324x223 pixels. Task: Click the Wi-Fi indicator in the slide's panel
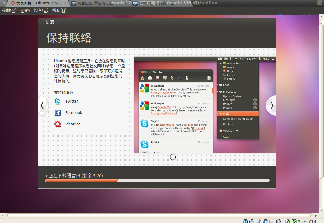[236, 59]
